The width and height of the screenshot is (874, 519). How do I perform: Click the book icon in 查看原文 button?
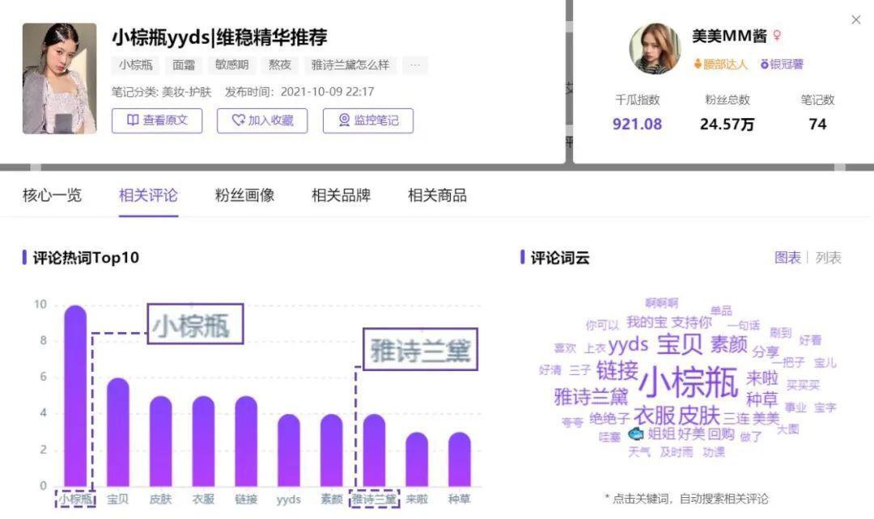click(133, 120)
